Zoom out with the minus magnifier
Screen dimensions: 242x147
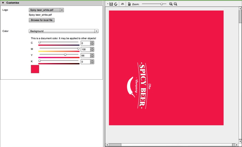coord(175,4)
